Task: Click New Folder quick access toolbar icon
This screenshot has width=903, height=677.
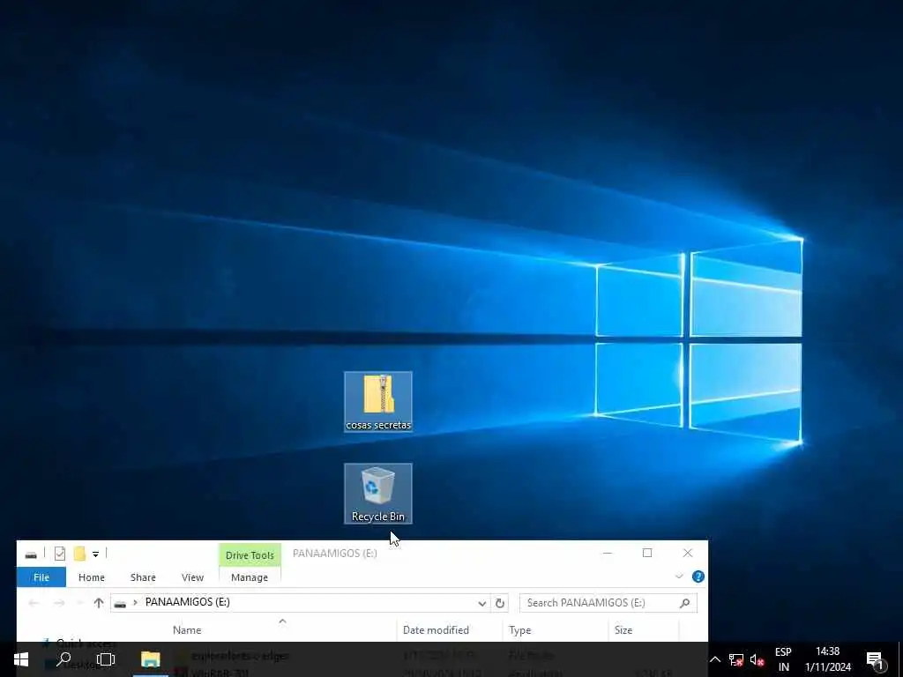Action: (79, 554)
